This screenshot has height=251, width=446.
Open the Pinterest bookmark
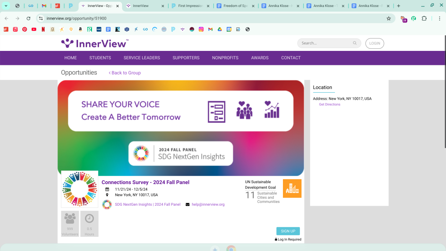(x=25, y=29)
